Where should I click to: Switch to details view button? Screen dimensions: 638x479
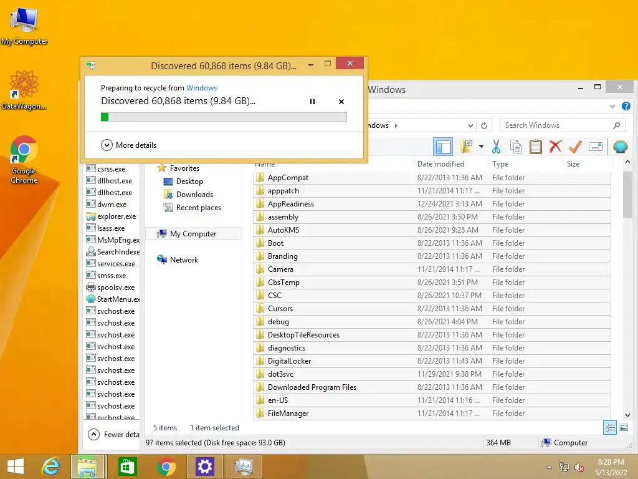point(610,428)
